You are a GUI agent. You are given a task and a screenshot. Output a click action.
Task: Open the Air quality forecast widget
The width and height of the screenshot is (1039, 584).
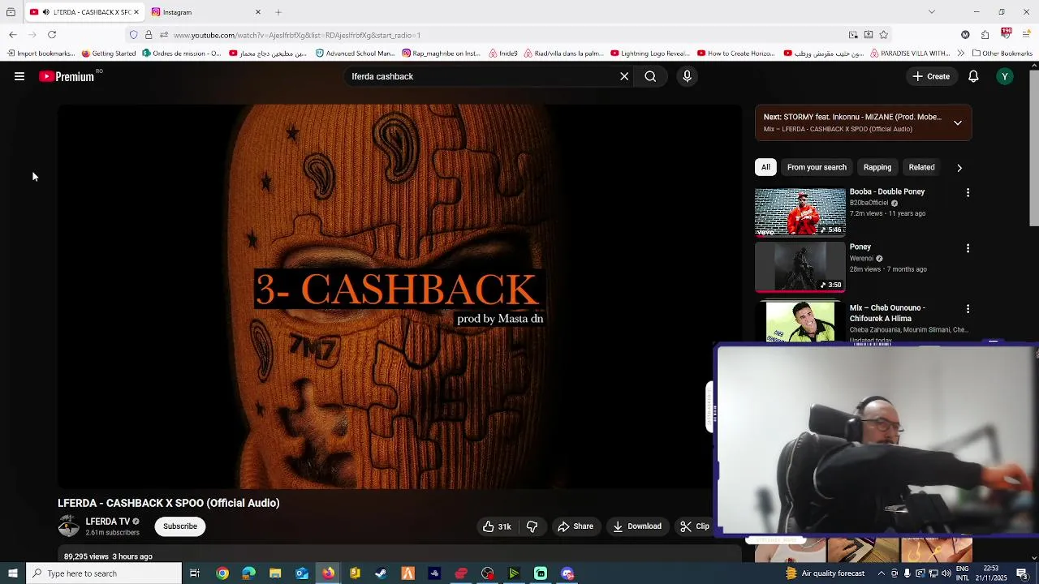pos(825,573)
